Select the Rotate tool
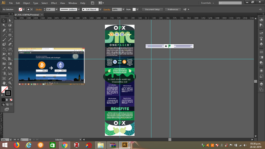265x149 pixels. [x=4, y=49]
